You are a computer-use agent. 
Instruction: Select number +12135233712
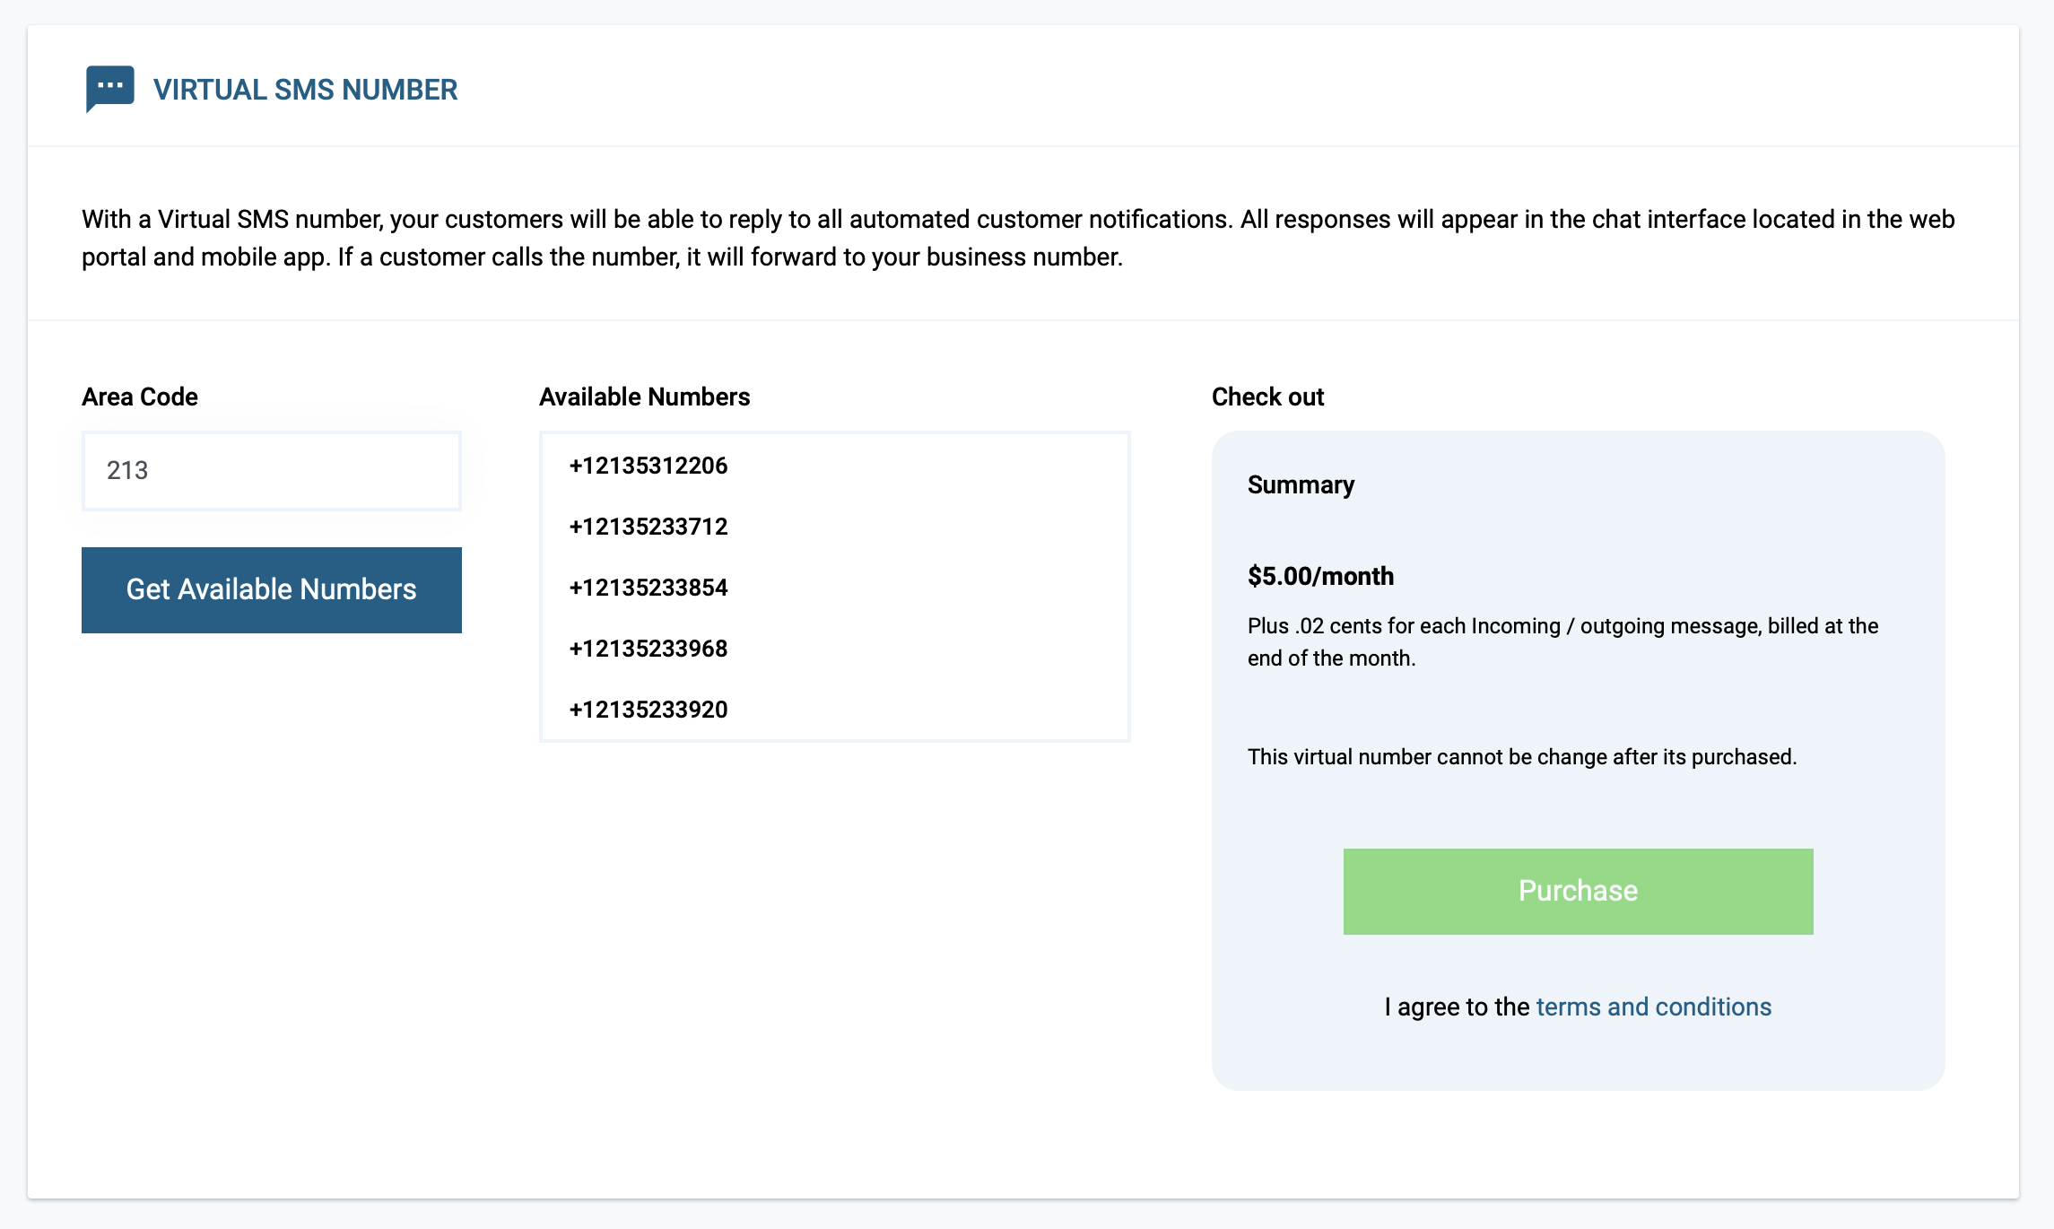click(834, 527)
